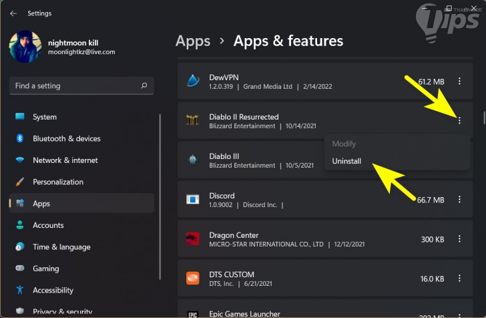486x318 pixels.
Task: Click the 66.7 MB size value
Action: pyautogui.click(x=431, y=200)
